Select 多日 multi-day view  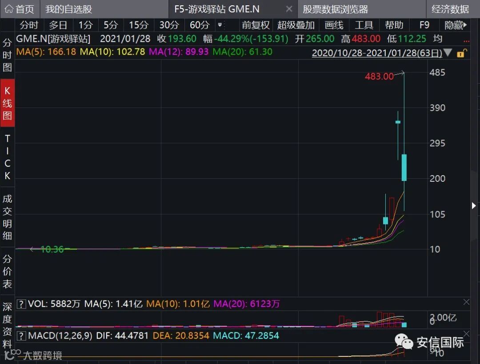click(58, 25)
